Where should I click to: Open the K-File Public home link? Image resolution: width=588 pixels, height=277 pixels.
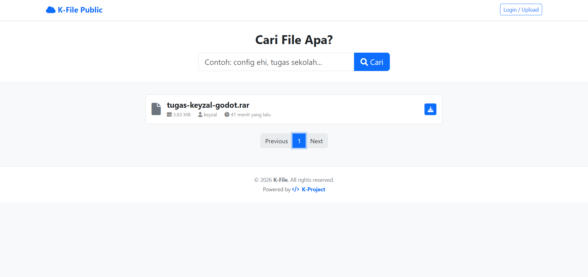pyautogui.click(x=80, y=10)
